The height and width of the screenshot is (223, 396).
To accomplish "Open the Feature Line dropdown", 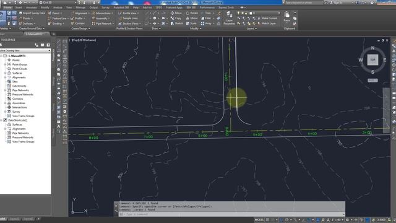I will [58, 18].
